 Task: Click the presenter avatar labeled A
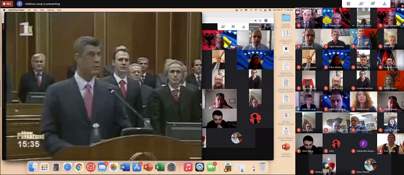click(20, 4)
